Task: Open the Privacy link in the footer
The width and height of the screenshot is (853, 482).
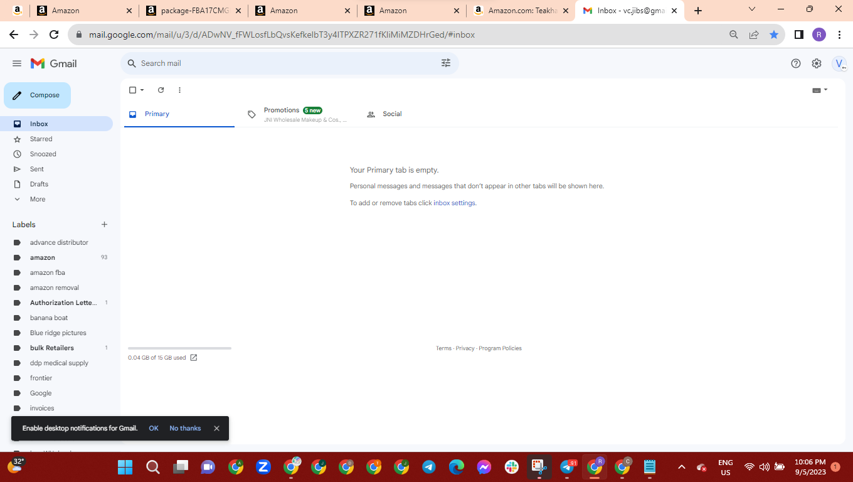Action: [465, 348]
